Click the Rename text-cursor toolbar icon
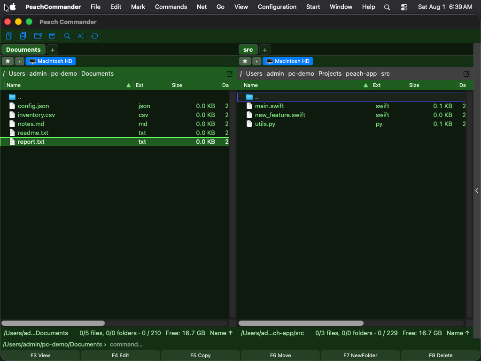This screenshot has height=361, width=481. click(81, 36)
